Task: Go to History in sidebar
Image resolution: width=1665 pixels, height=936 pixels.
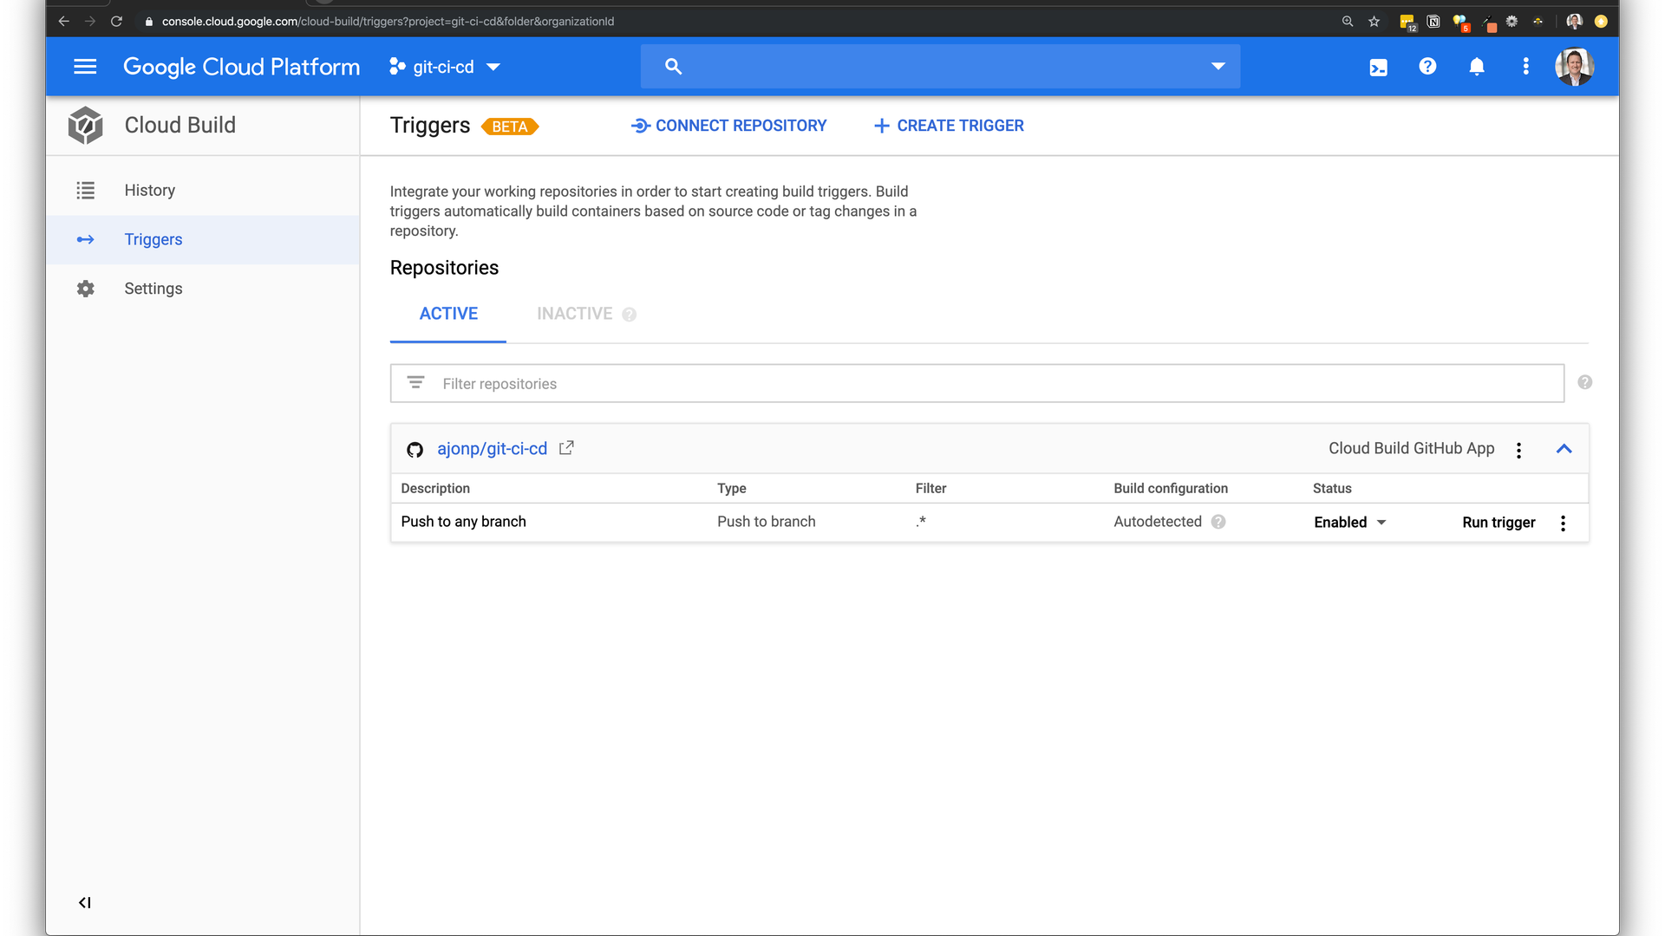Action: (149, 190)
